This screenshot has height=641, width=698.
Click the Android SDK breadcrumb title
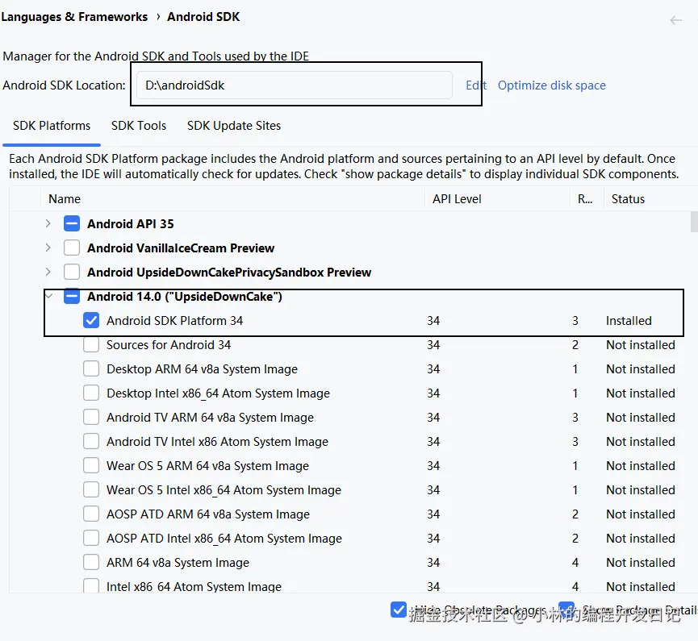203,17
